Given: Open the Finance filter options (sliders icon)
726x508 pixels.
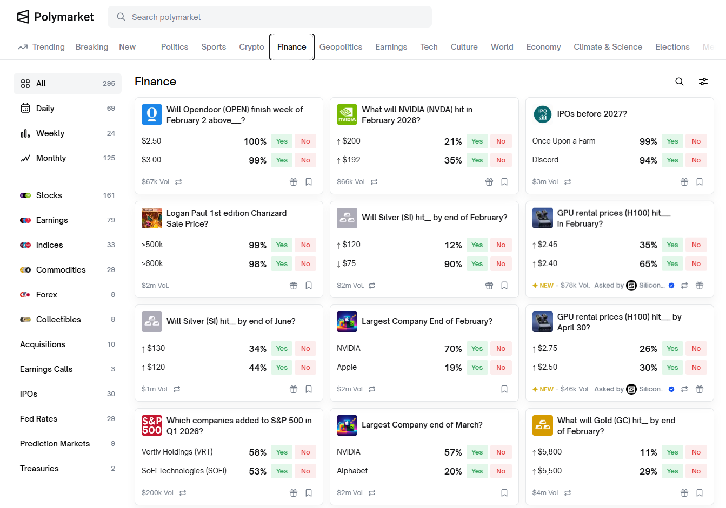Looking at the screenshot, I should click(703, 82).
